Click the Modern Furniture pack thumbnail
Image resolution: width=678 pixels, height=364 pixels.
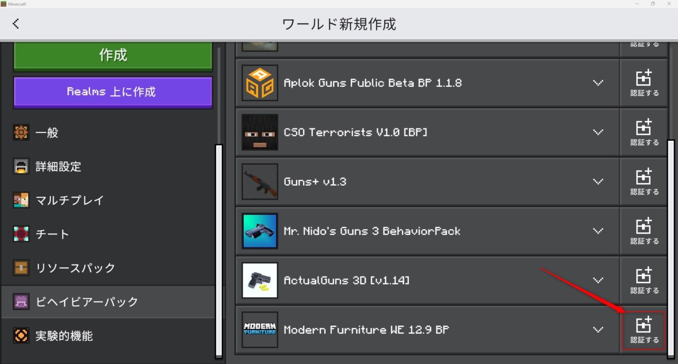260,330
